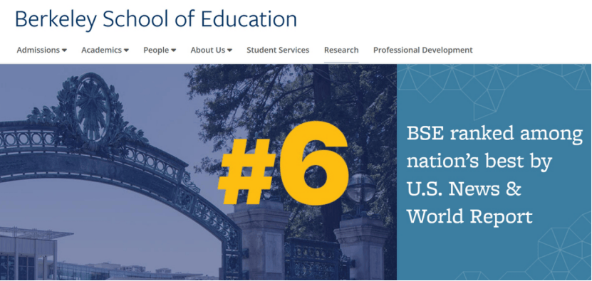Open the About Us navigation item

(x=207, y=51)
